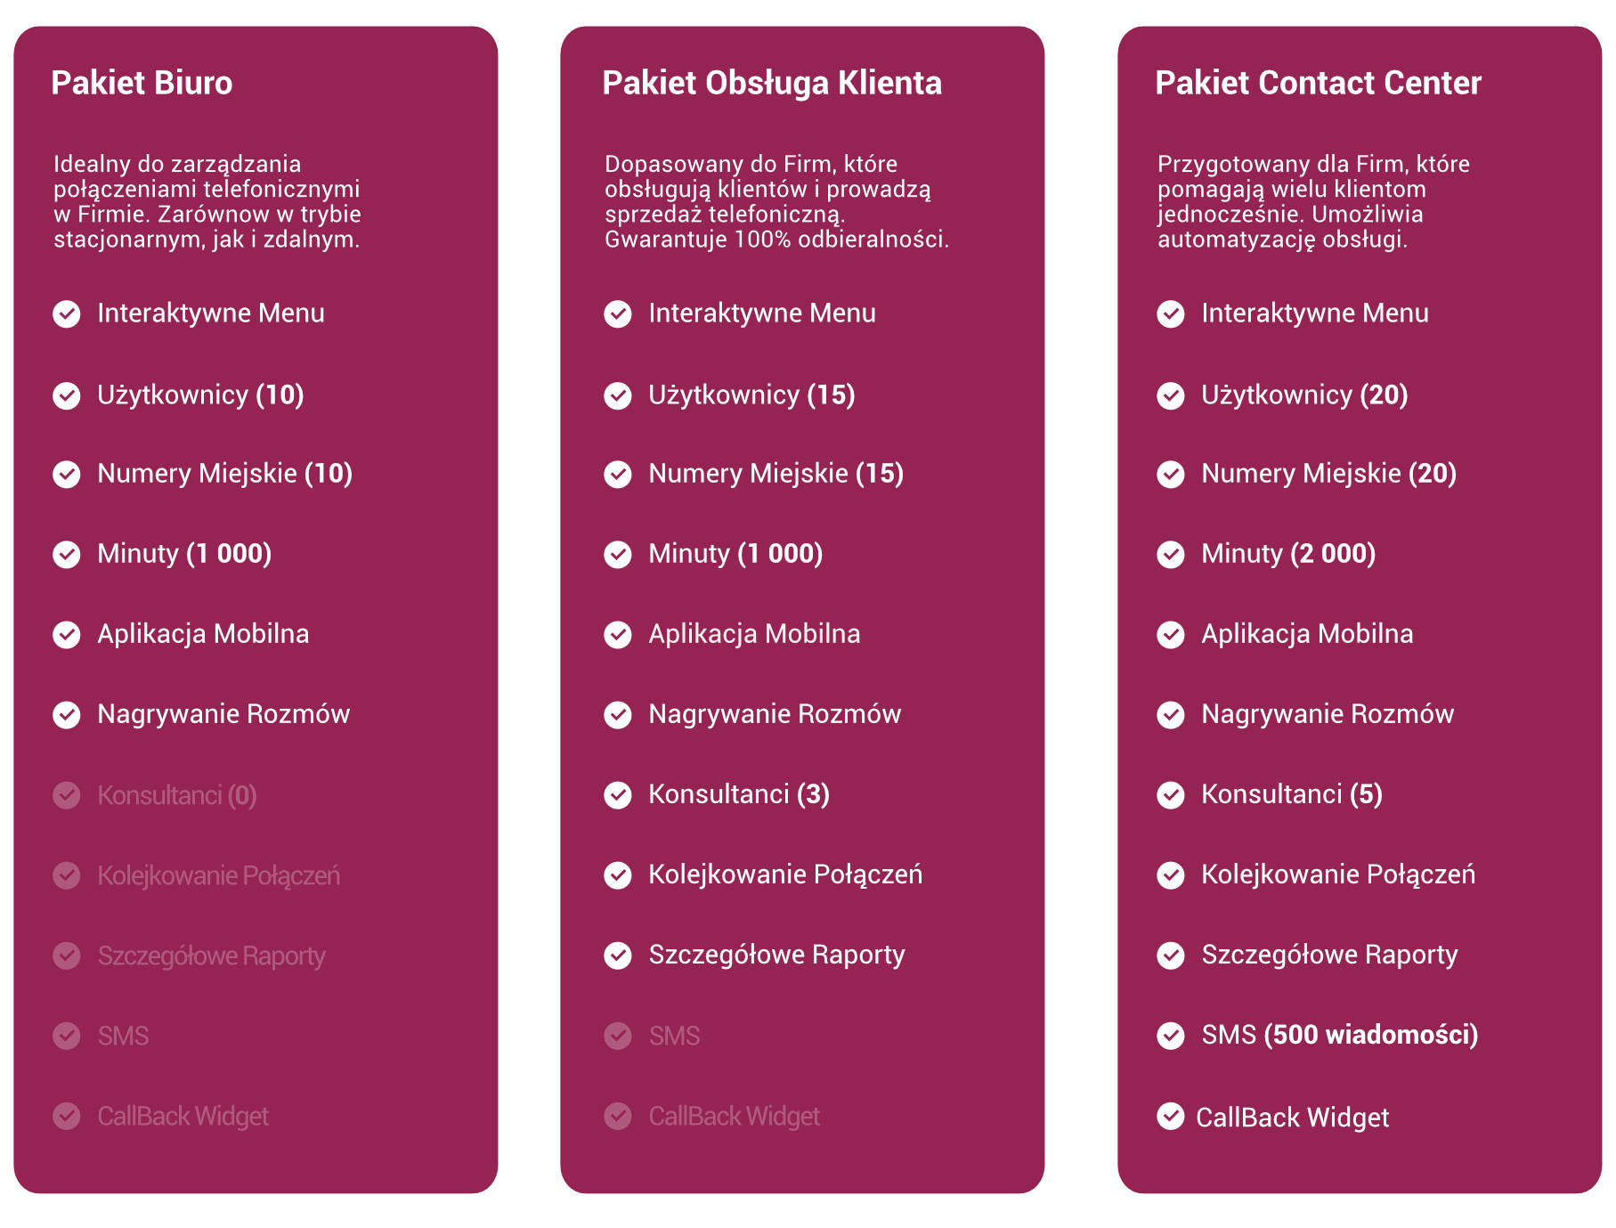This screenshot has height=1228, width=1616.
Task: Select the Pakiet Contact Center title
Action: [1318, 83]
